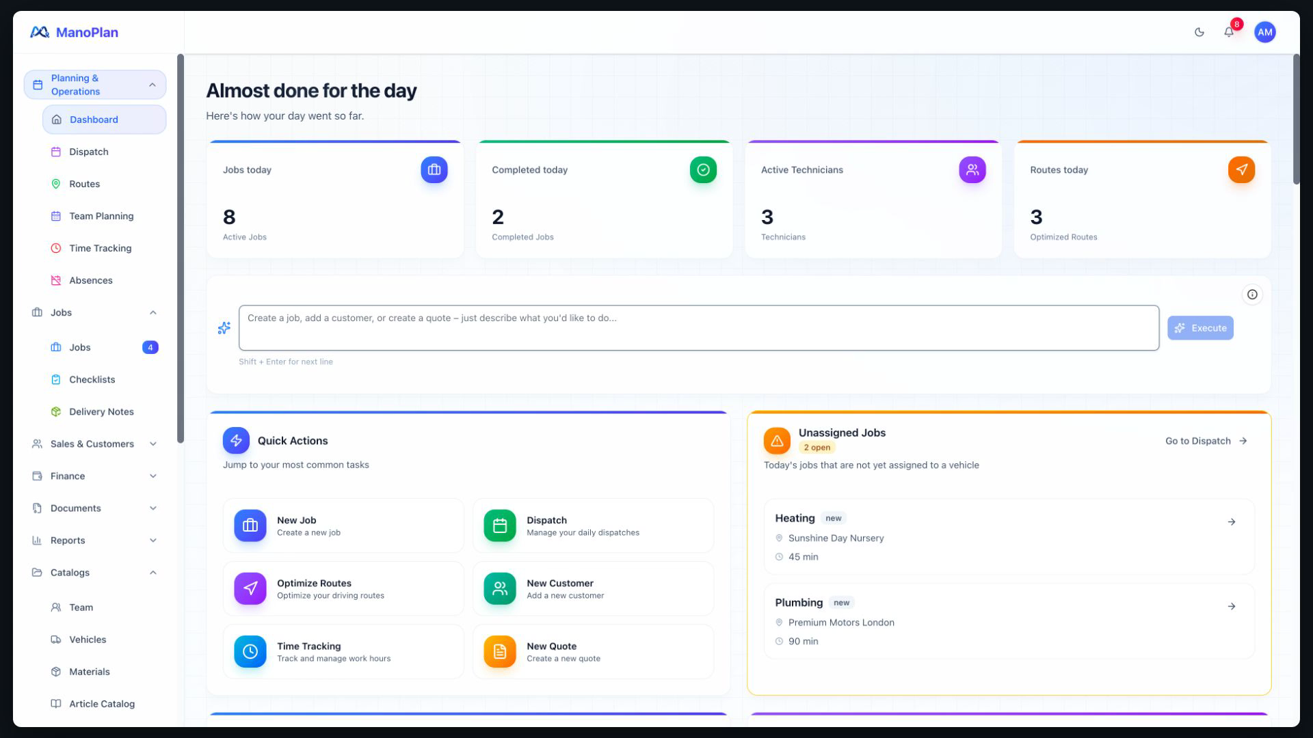Screen dimensions: 1313x738
Task: Open Dashboard in the sidebar
Action: pyautogui.click(x=104, y=120)
